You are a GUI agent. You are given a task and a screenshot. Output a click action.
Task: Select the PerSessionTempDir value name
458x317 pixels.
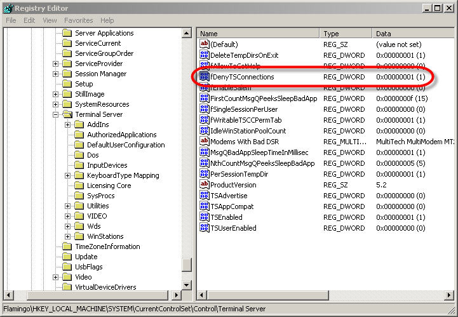click(239, 174)
